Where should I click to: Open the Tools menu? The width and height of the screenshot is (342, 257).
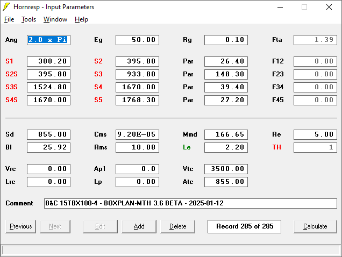click(28, 19)
